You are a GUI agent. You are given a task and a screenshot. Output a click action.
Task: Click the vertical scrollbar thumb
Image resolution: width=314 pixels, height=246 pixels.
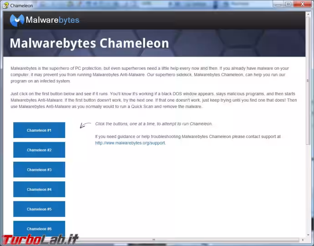click(308, 81)
